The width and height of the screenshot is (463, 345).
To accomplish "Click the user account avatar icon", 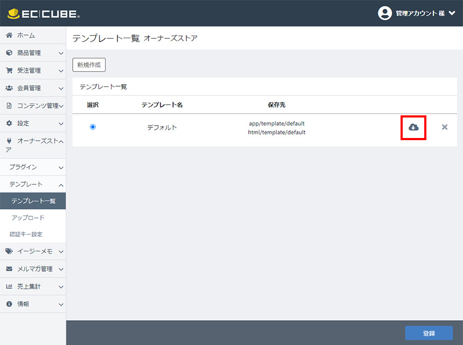I will (x=384, y=13).
